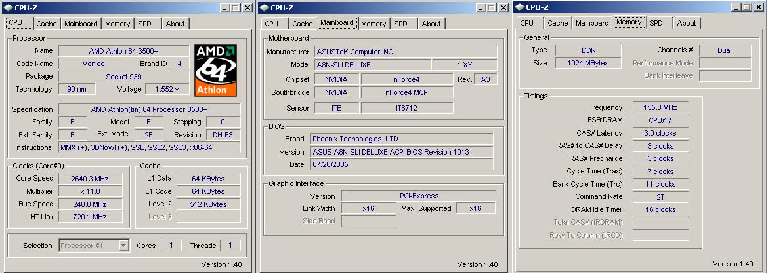Click the 7 clocks Cycle Time value

(x=660, y=172)
